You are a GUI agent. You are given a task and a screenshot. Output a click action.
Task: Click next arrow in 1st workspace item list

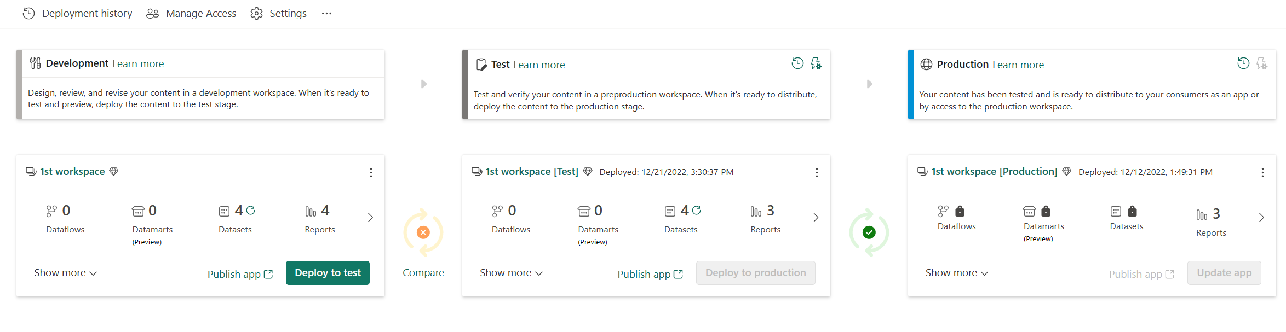(x=370, y=218)
